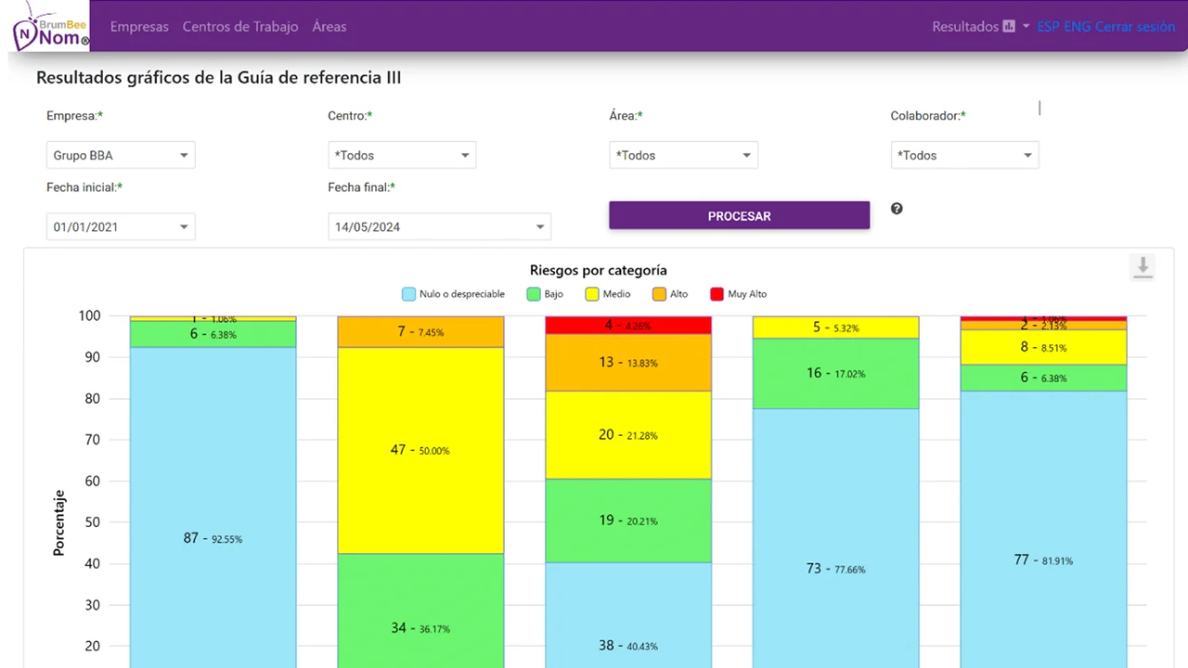Open the Centro dropdown
This screenshot has width=1188, height=668.
(x=402, y=155)
